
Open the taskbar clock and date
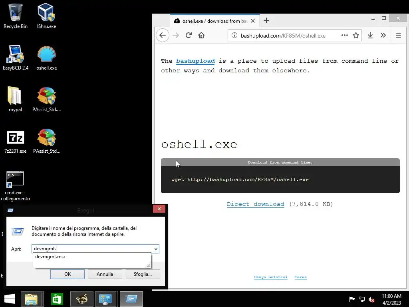391,299
